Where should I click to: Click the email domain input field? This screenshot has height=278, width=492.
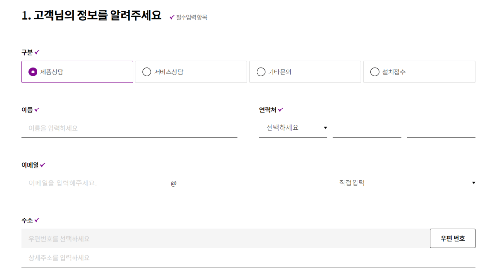tap(254, 183)
